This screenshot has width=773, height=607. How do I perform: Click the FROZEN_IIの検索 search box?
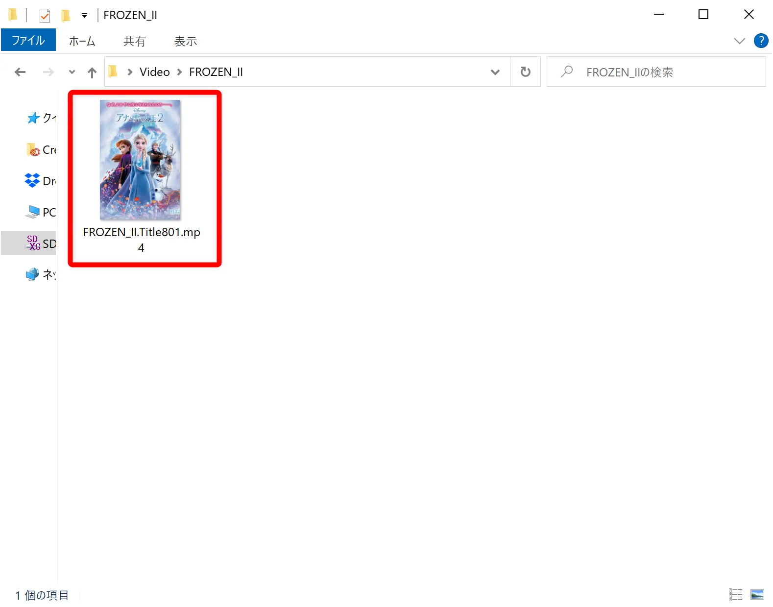(x=656, y=72)
